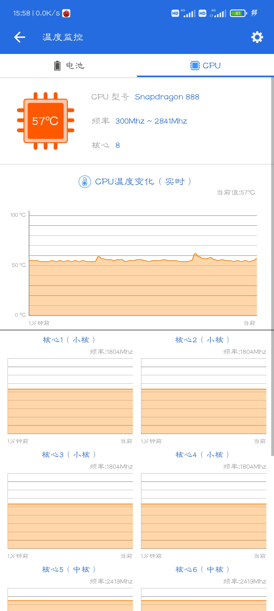Open the 核心4（小核）frequency graph

click(x=204, y=511)
